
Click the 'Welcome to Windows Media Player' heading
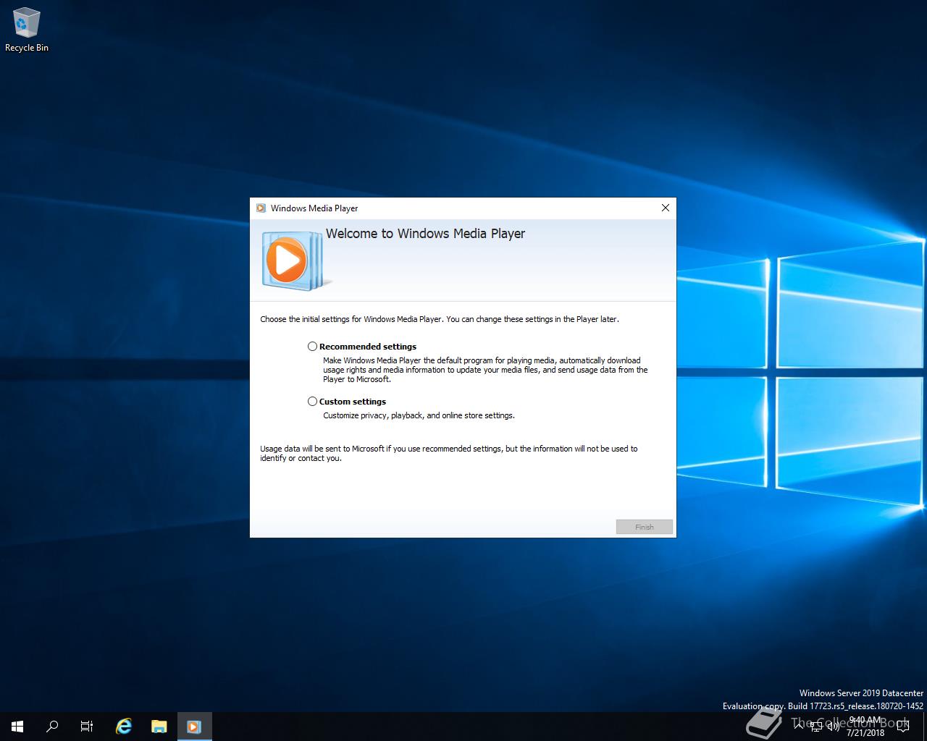point(425,234)
